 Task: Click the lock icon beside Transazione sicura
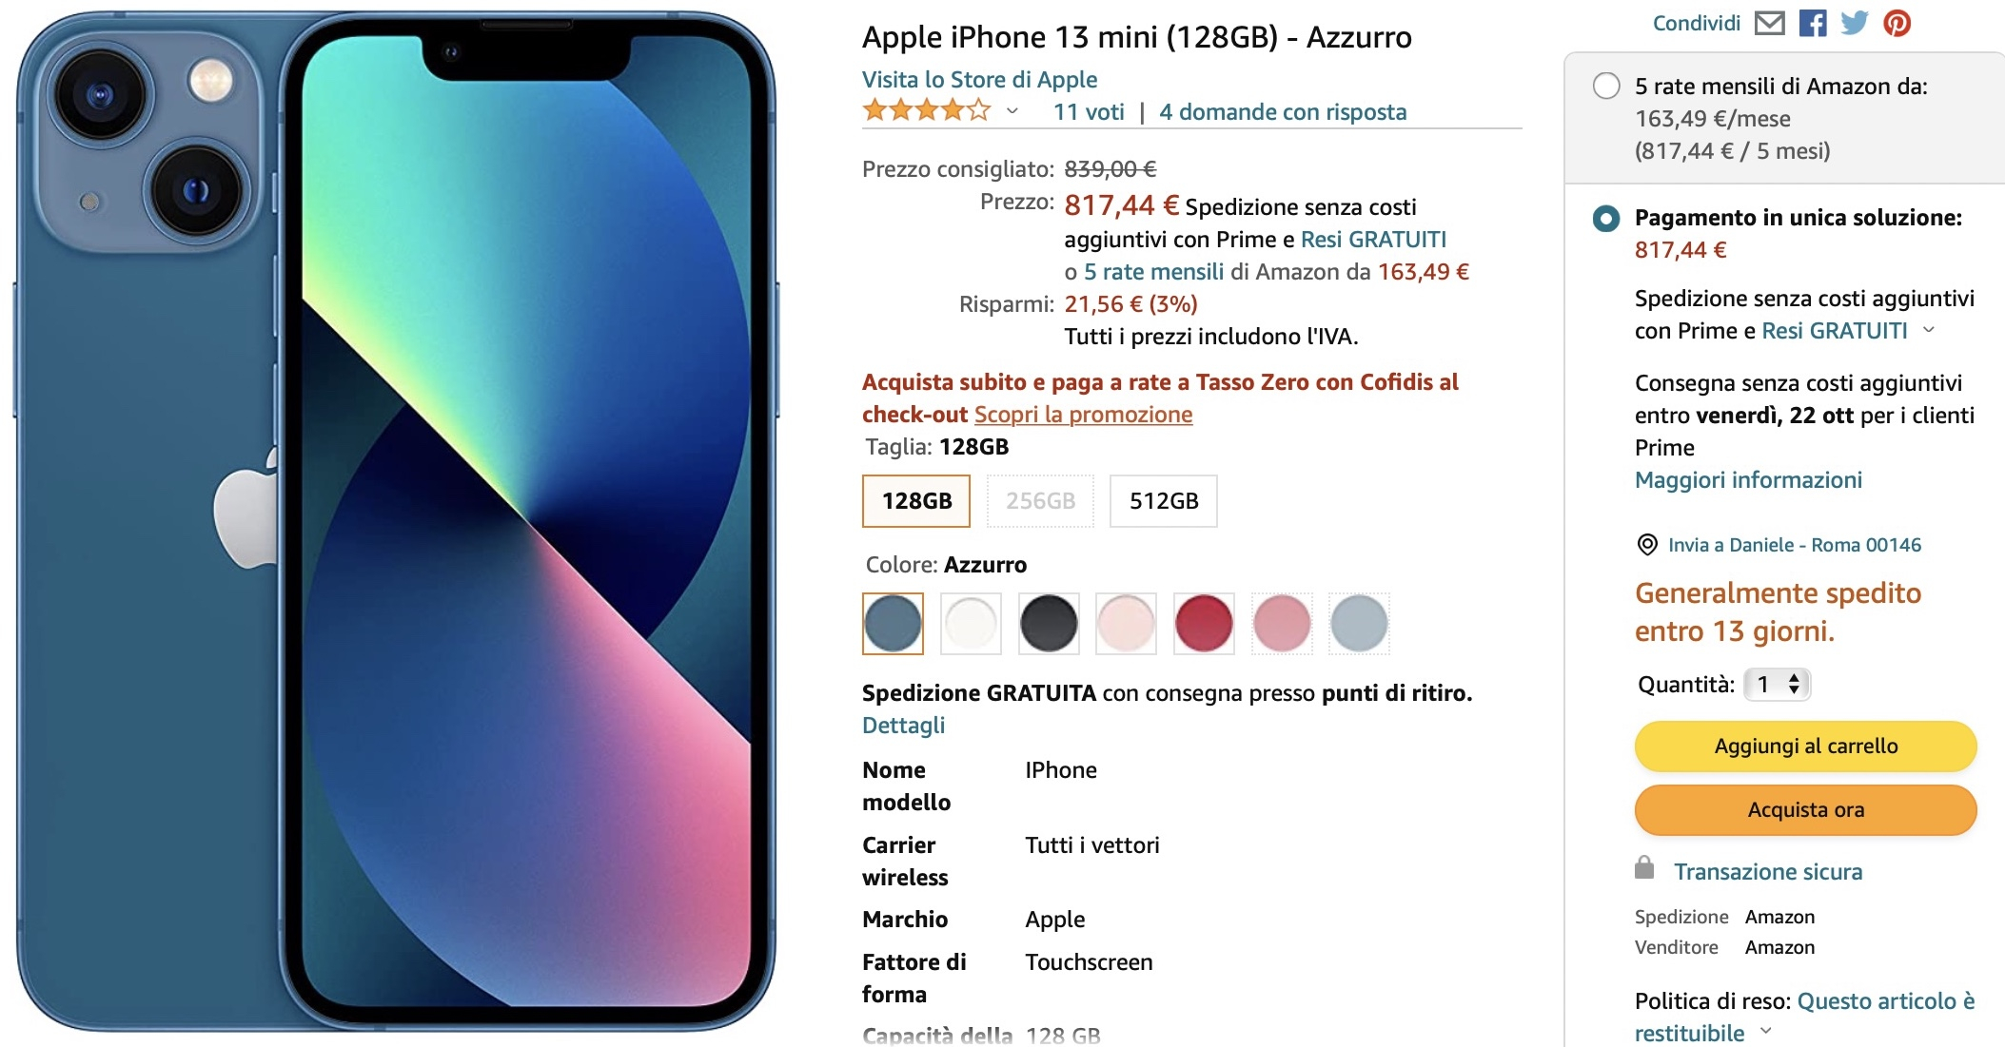click(1648, 870)
